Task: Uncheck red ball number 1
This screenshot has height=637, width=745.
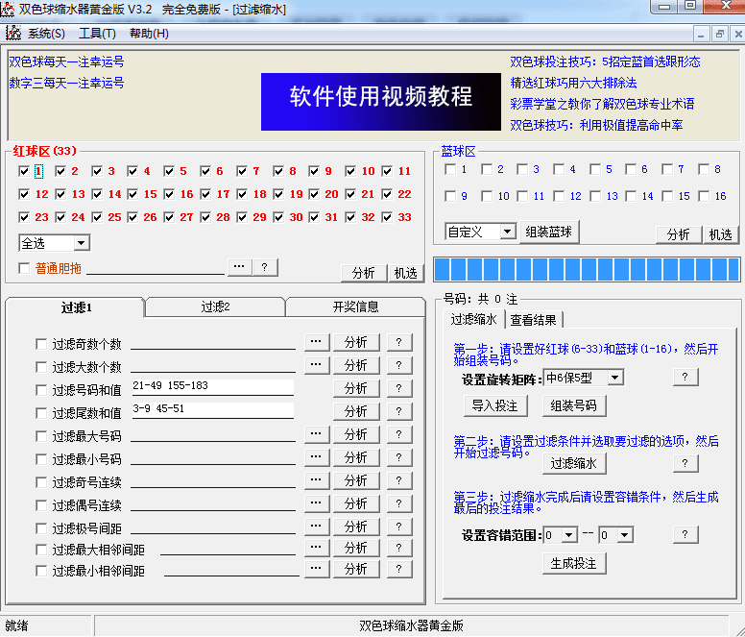Action: pos(24,171)
